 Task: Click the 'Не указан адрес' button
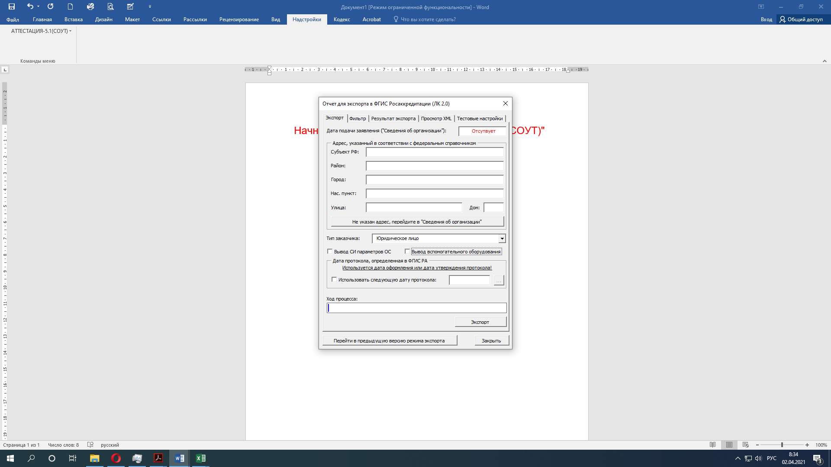tap(417, 222)
